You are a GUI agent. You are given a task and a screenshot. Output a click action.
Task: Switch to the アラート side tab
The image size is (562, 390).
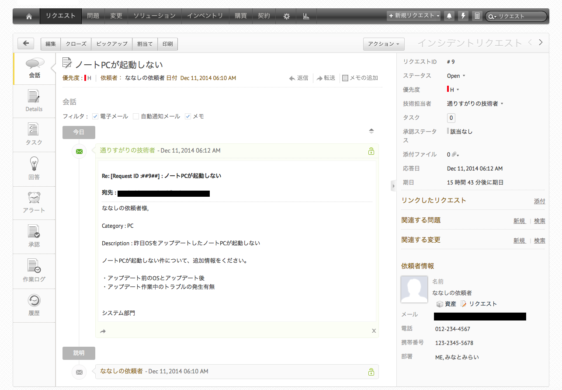tap(34, 203)
